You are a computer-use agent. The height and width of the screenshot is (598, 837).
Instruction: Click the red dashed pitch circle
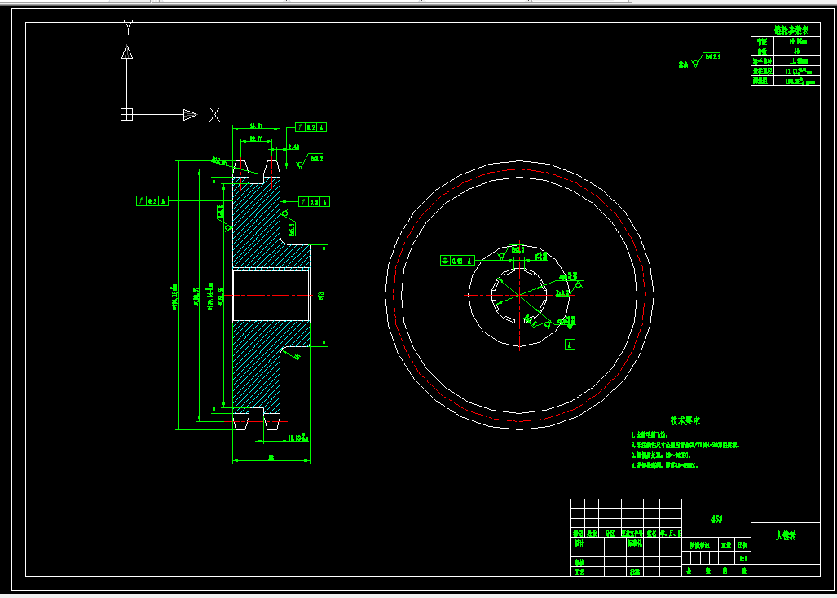[x=519, y=169]
